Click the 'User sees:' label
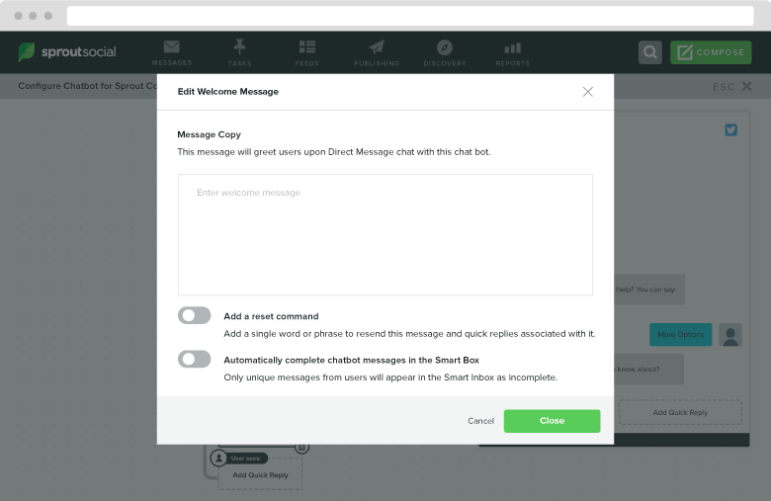This screenshot has height=501, width=771. click(x=246, y=459)
